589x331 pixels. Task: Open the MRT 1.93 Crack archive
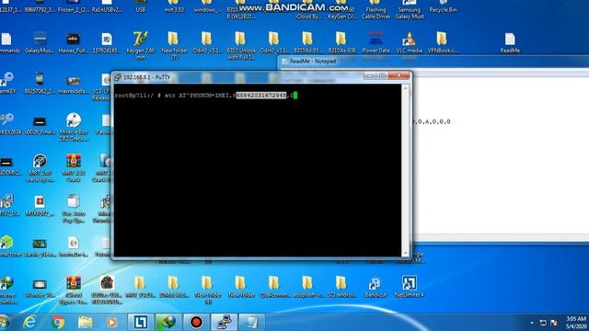[x=74, y=167]
